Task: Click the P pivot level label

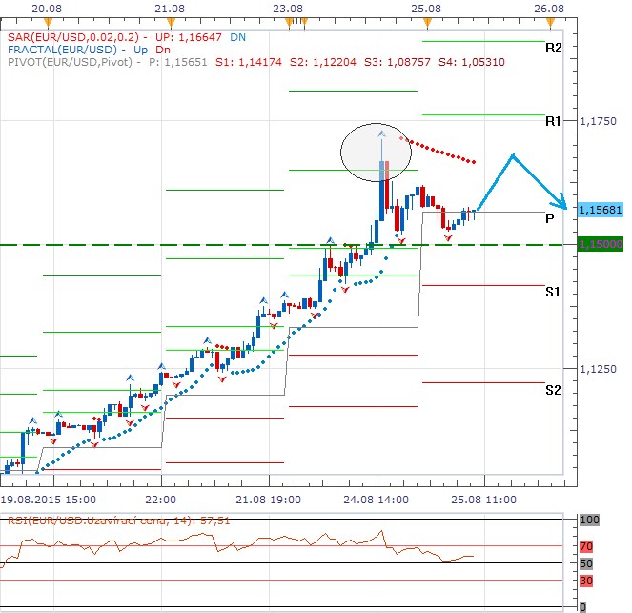Action: coord(550,217)
